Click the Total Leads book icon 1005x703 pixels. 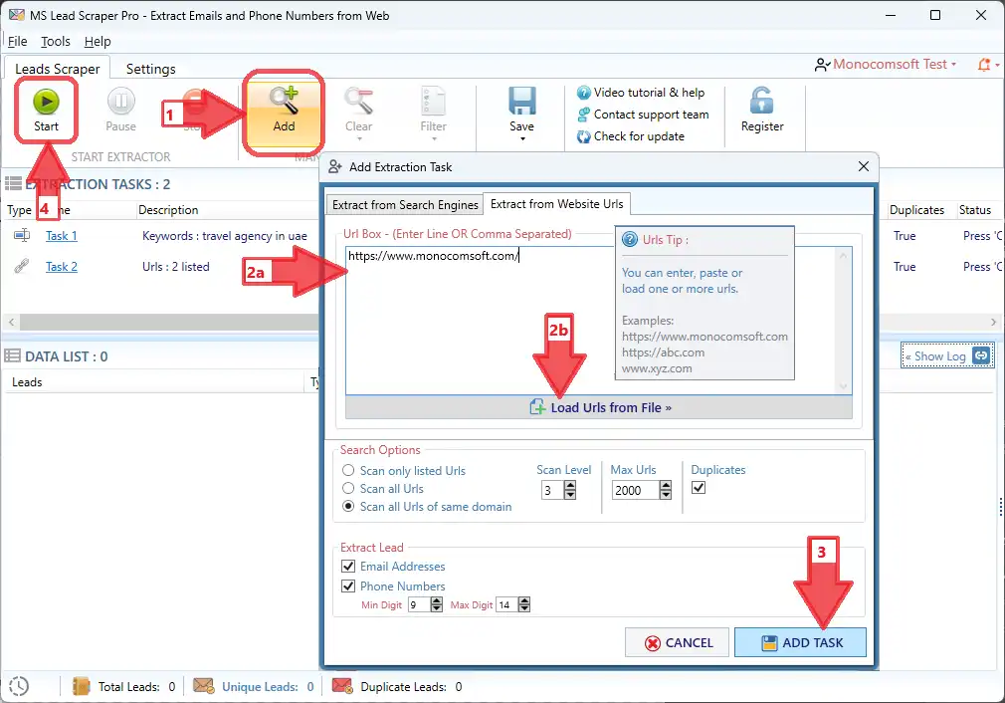pos(82,686)
